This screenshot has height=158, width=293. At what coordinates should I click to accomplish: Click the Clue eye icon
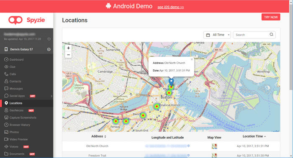pyautogui.click(x=6, y=67)
